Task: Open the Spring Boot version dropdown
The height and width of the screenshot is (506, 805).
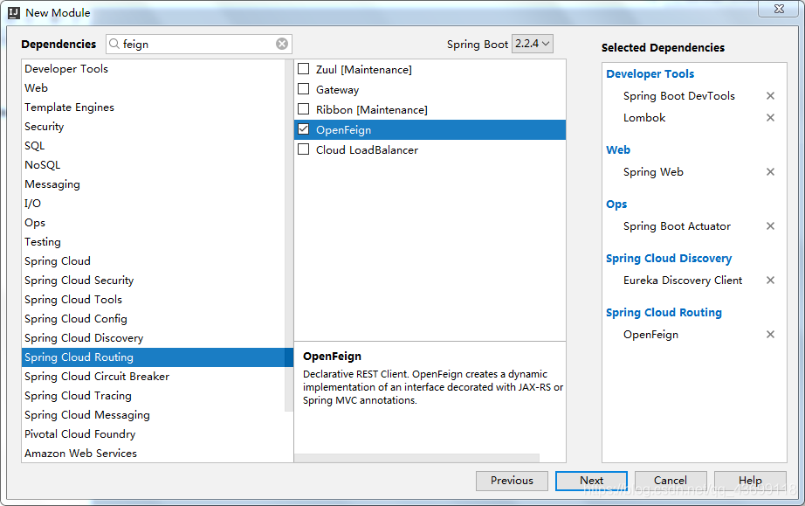Action: [532, 44]
